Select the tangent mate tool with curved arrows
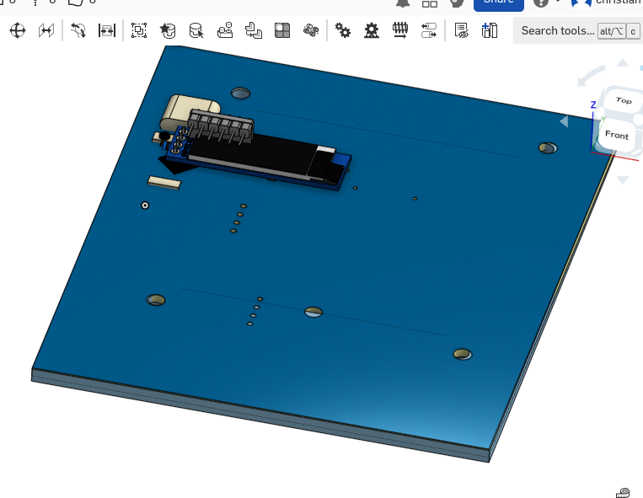The height and width of the screenshot is (498, 643). [x=78, y=30]
